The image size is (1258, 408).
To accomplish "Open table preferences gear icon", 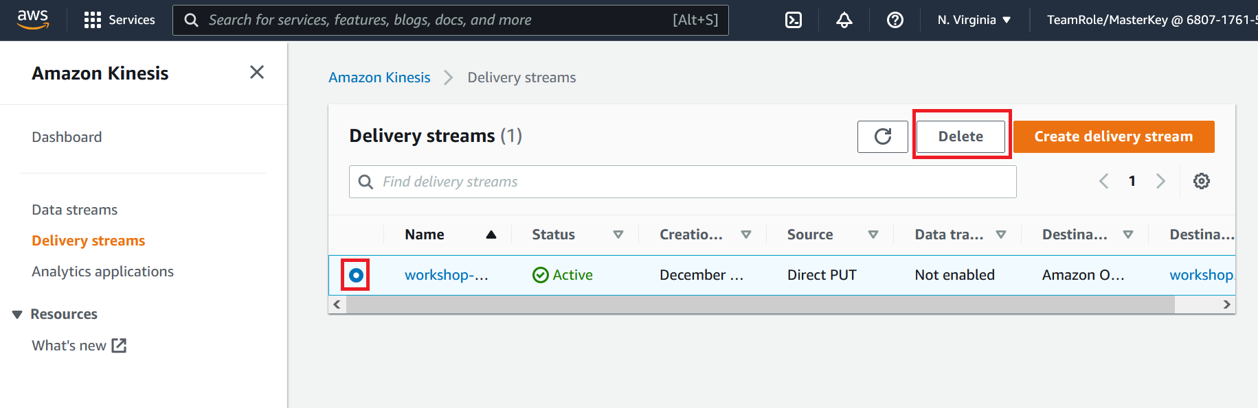I will tap(1202, 181).
